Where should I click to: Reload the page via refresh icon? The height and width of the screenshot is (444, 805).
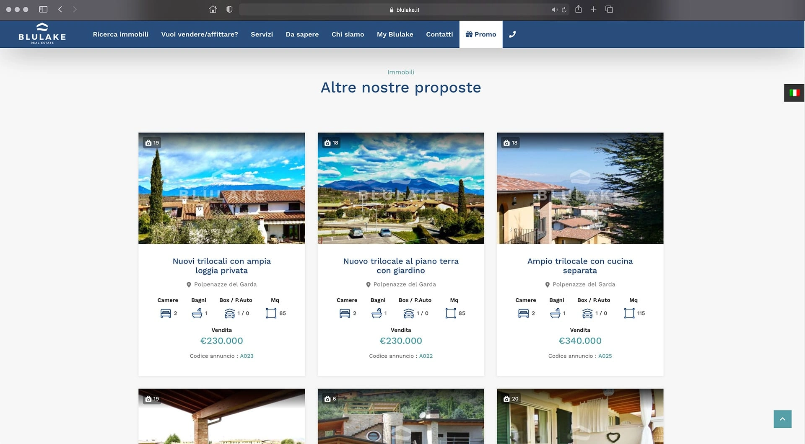coord(564,10)
